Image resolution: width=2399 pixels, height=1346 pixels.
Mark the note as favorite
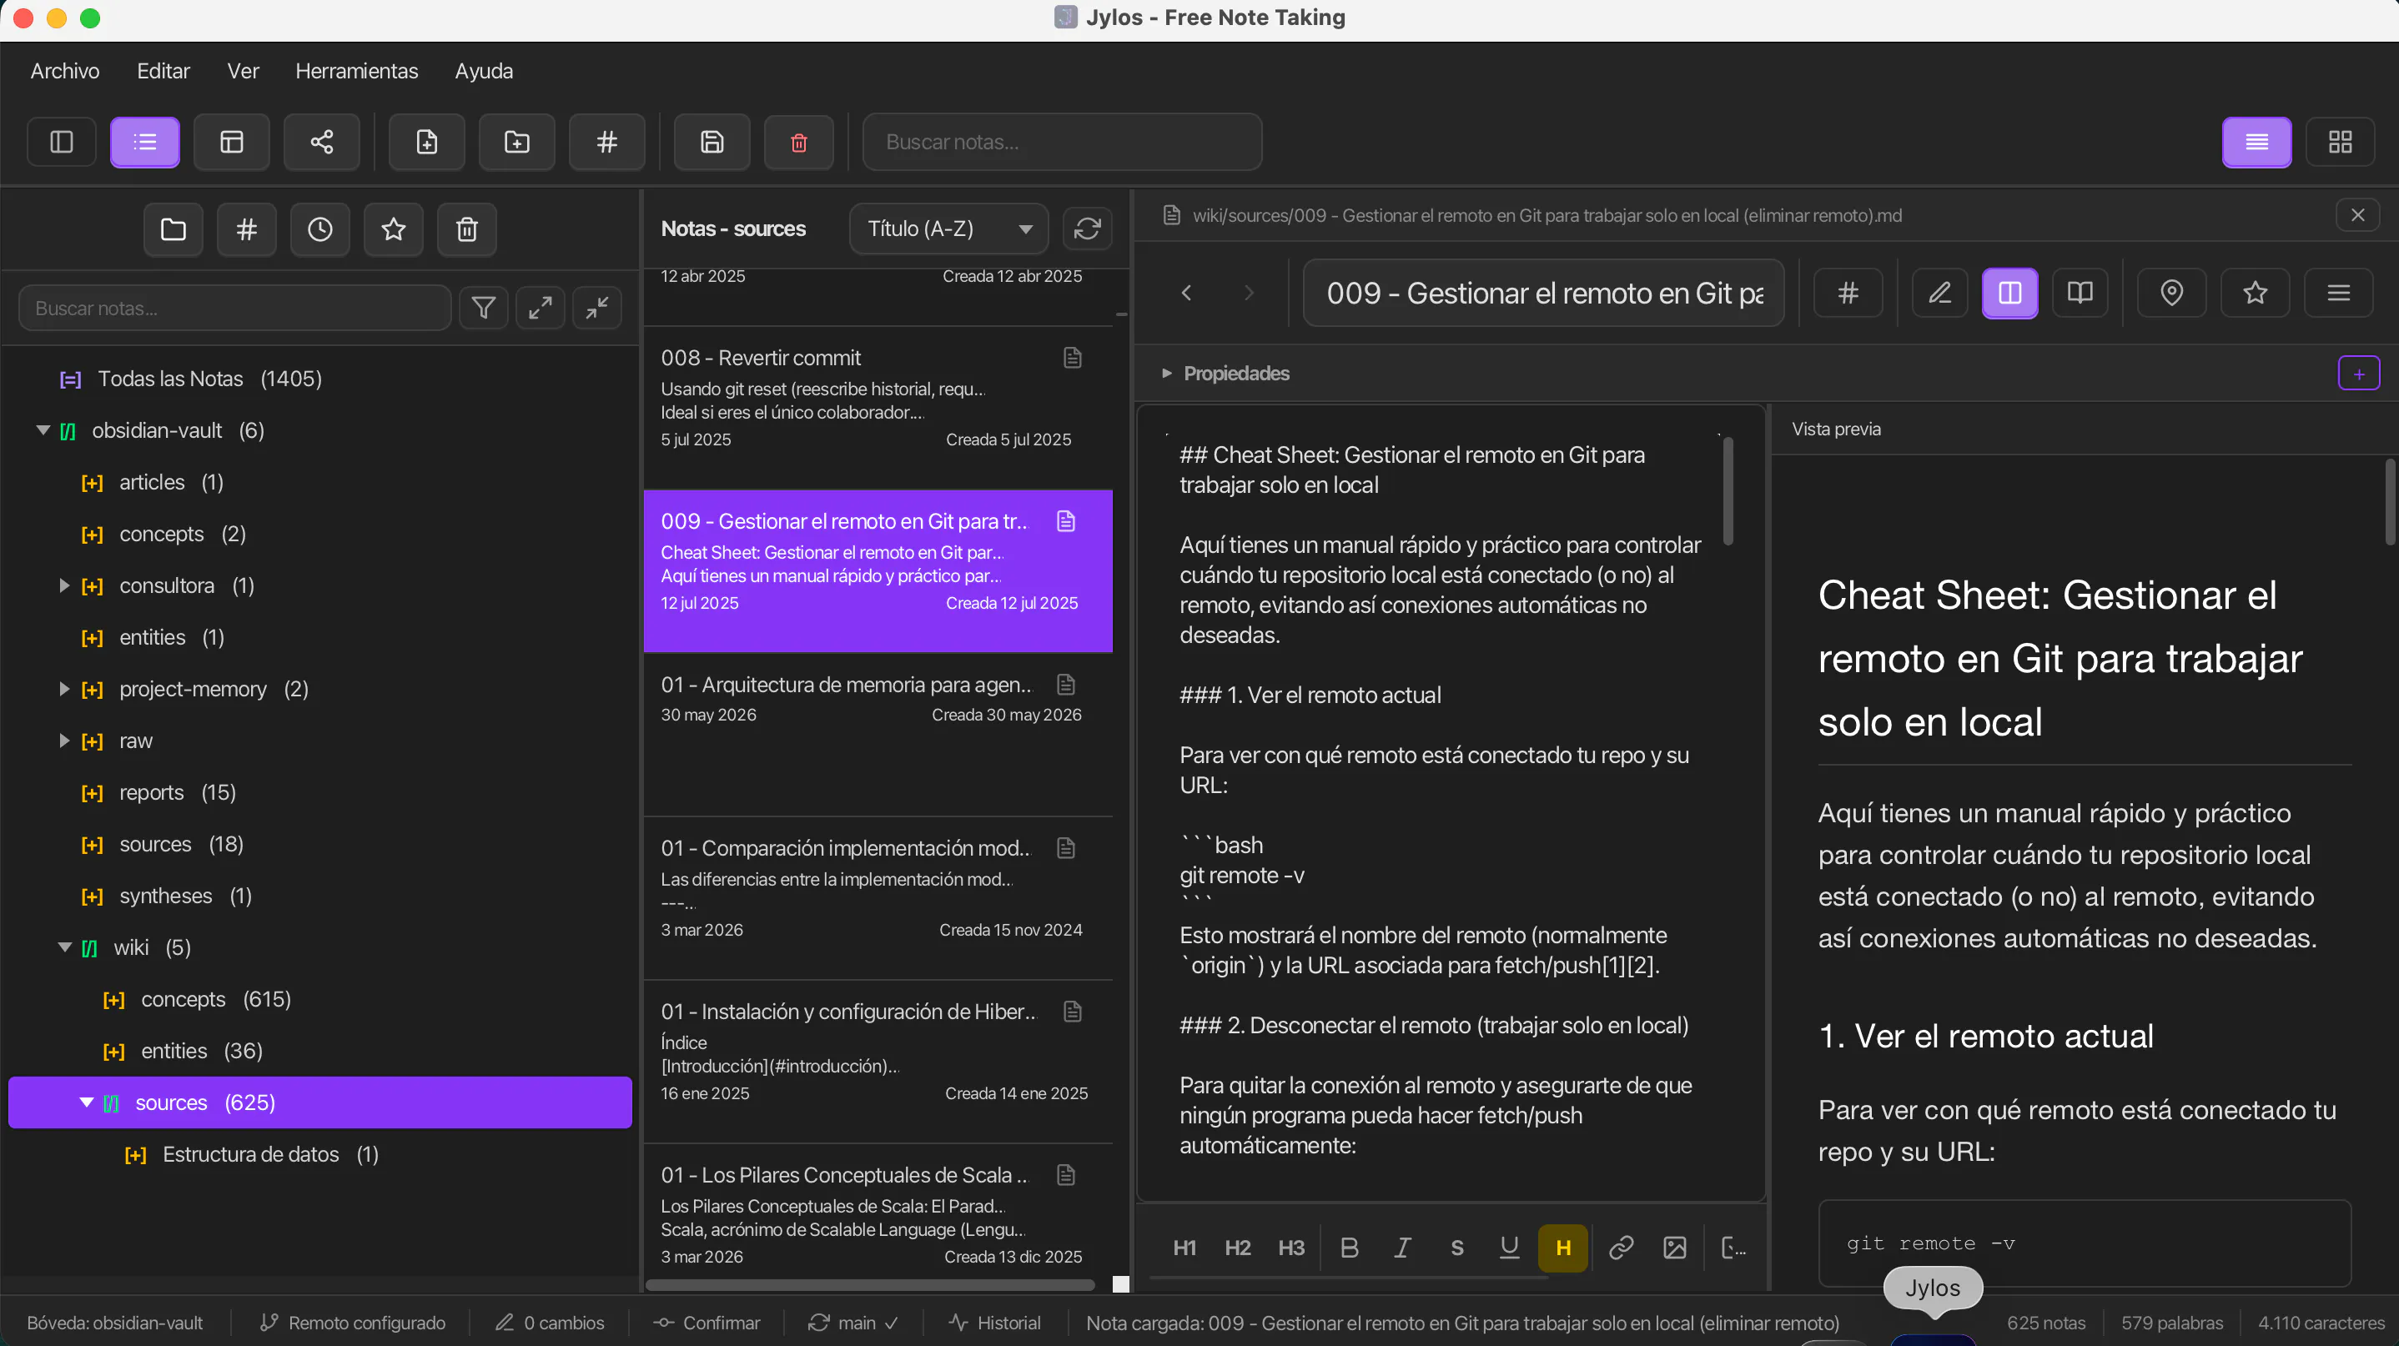tap(2256, 294)
